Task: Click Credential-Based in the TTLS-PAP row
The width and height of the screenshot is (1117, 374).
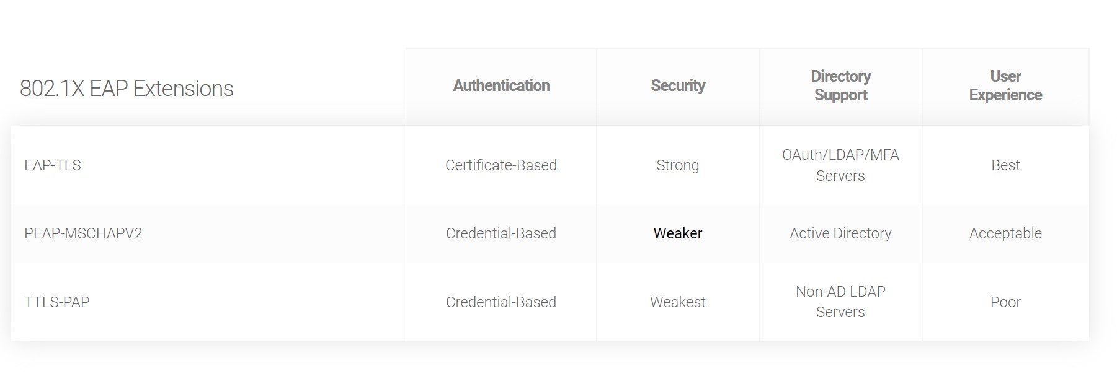Action: click(x=501, y=302)
